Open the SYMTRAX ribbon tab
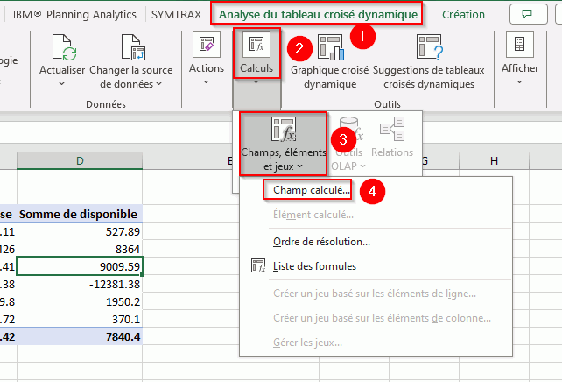Viewport: 562px width, 382px height. [x=175, y=14]
